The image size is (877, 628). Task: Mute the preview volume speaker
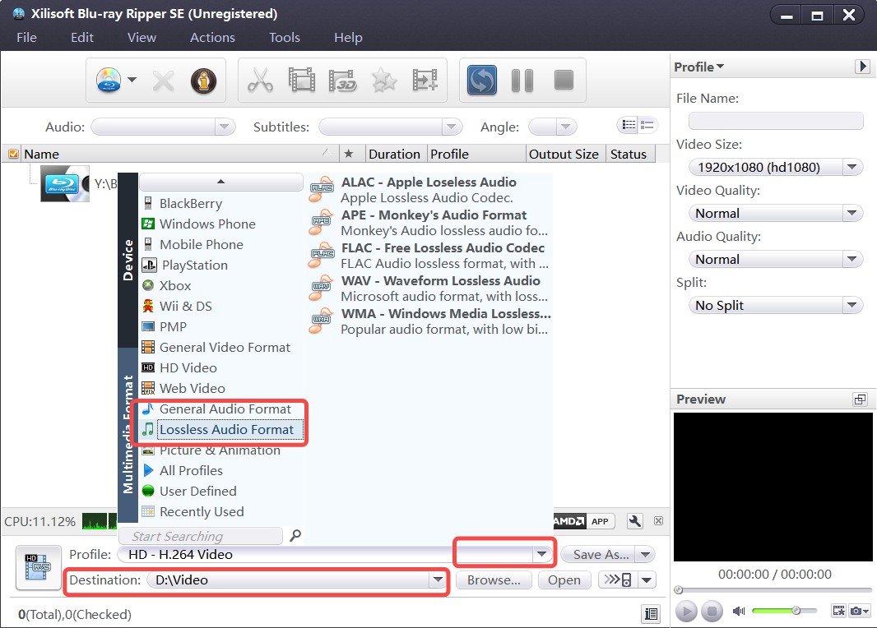coord(739,611)
